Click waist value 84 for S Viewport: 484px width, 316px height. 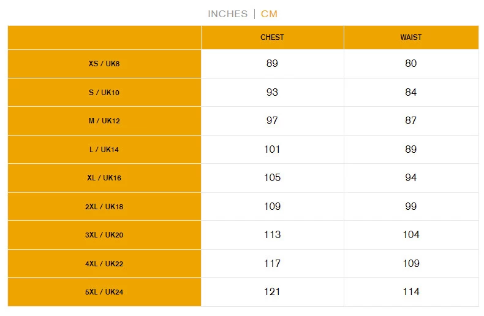[x=410, y=93]
